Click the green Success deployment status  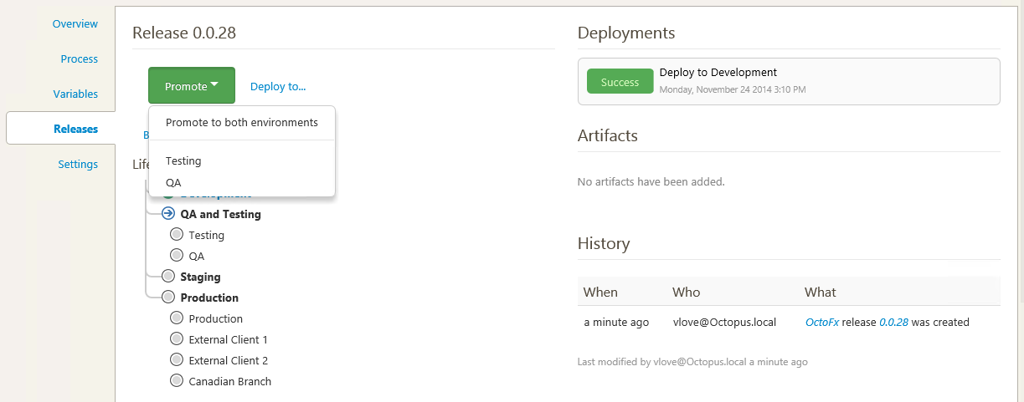point(620,82)
